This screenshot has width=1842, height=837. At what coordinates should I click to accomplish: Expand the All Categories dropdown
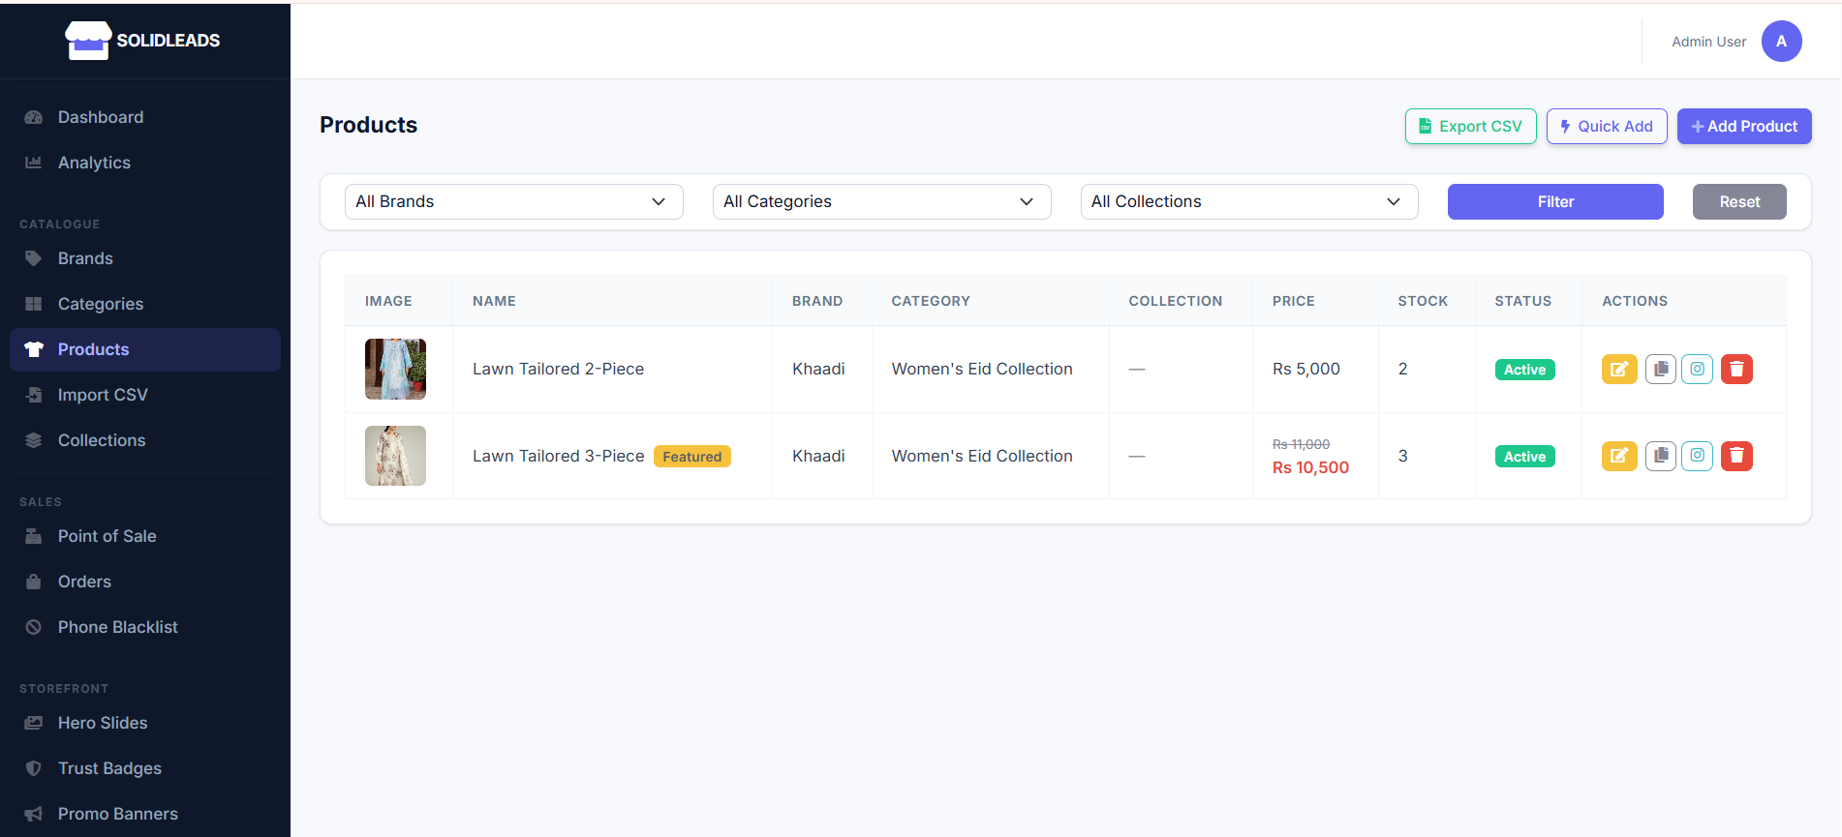click(x=882, y=201)
